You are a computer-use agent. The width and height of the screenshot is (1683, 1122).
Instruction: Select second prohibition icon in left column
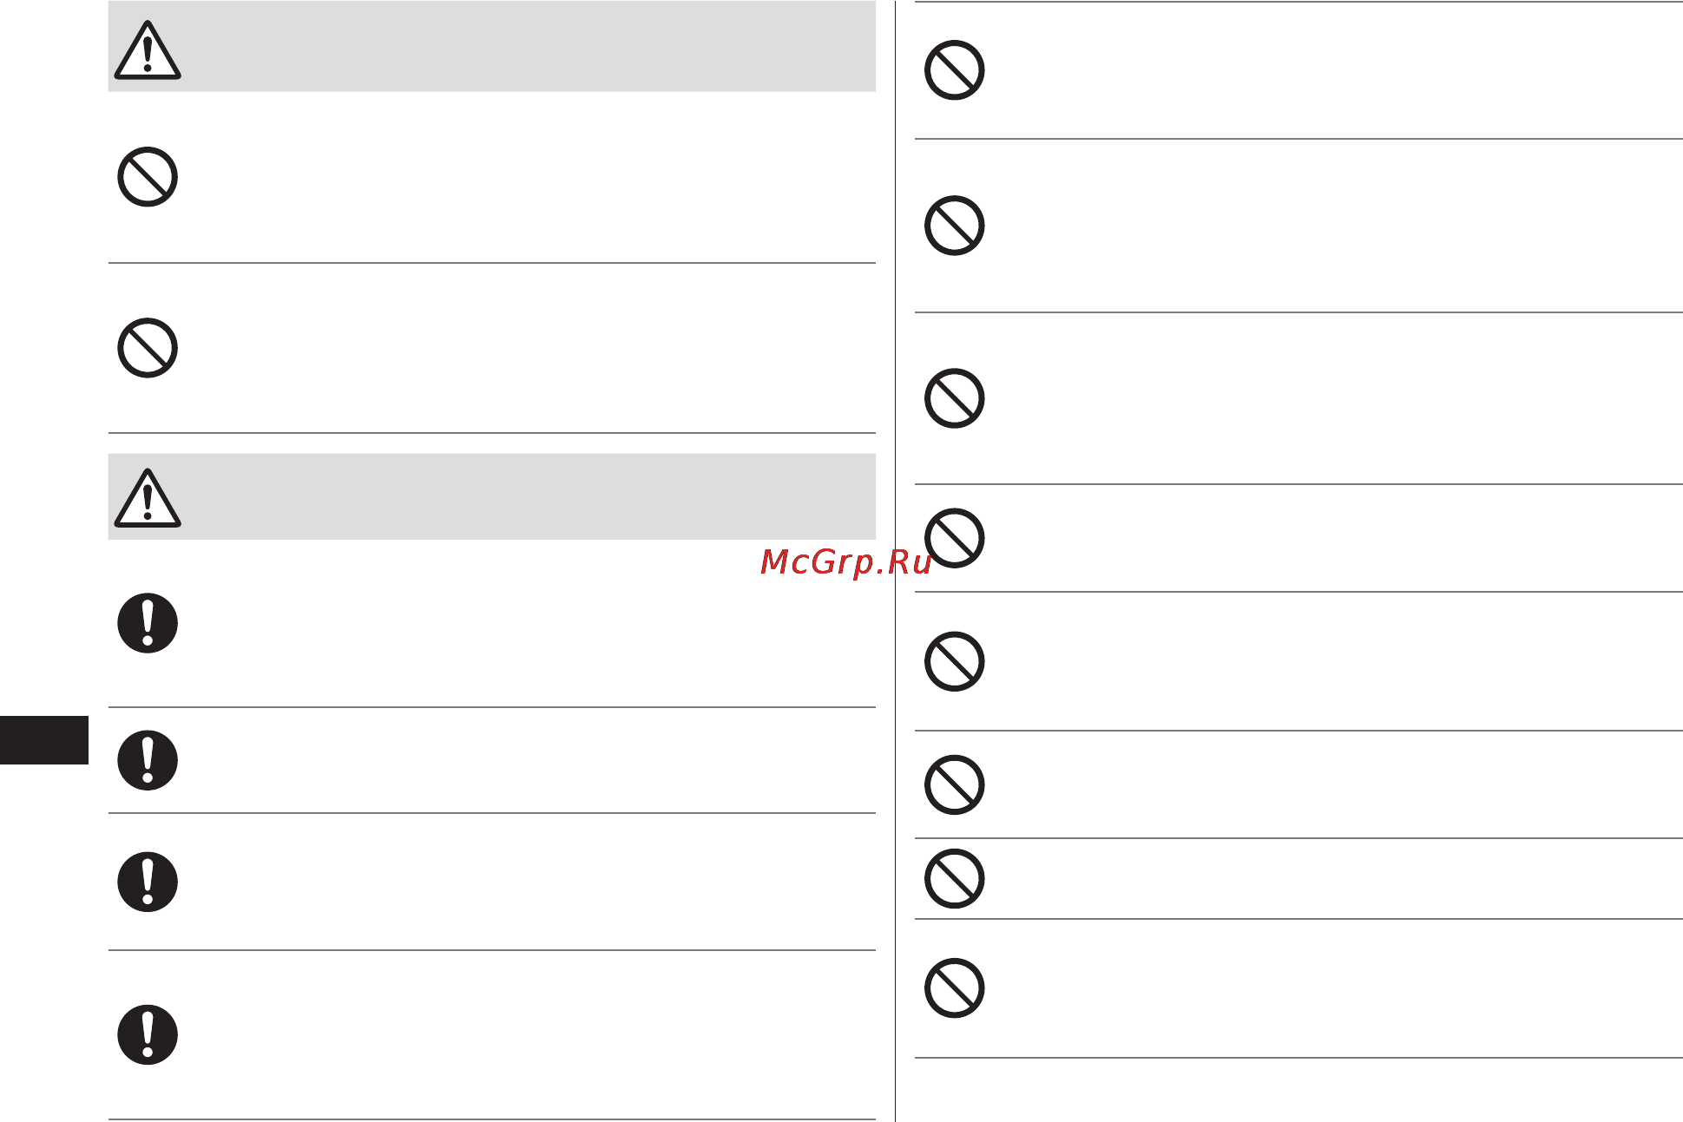(x=148, y=348)
